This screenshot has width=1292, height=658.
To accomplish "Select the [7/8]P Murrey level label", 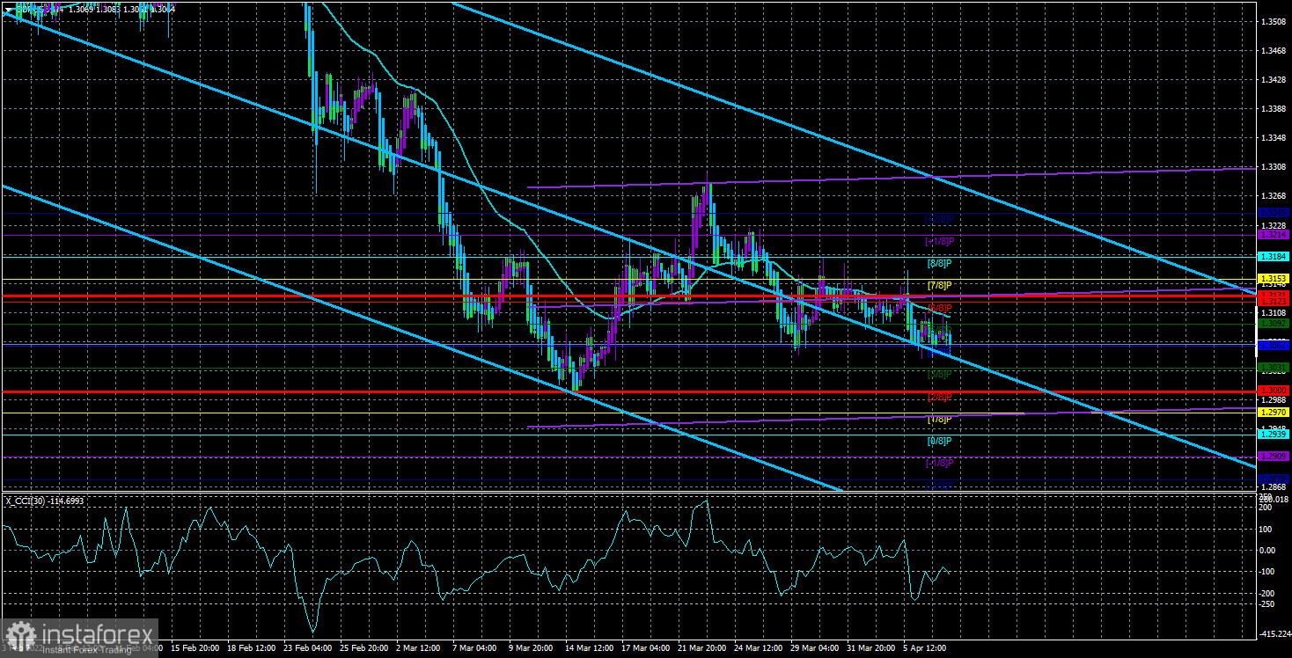I will 940,286.
